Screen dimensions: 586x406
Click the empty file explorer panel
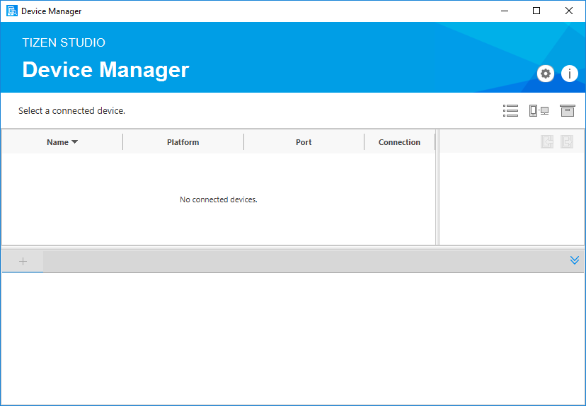click(x=511, y=198)
